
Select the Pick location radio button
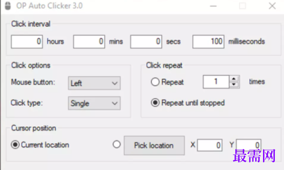[x=116, y=144]
